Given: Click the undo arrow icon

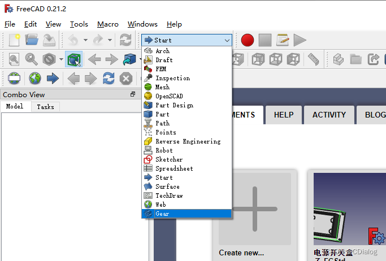Looking at the screenshot, I should pyautogui.click(x=73, y=40).
